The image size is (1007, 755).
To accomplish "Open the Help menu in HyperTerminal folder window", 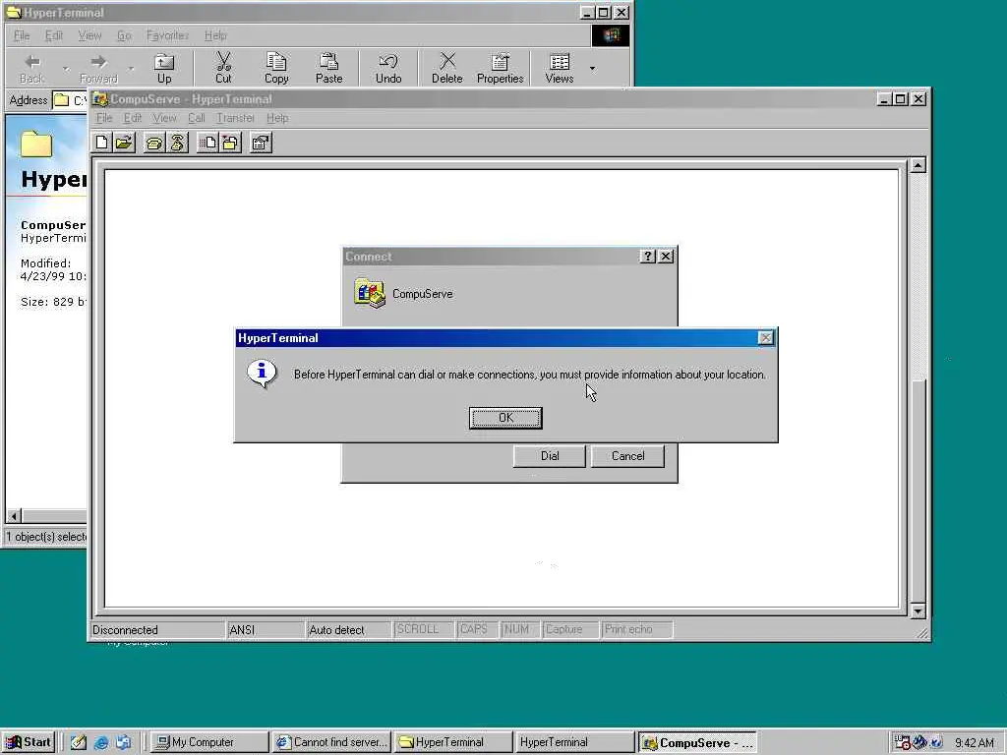I will pos(215,35).
